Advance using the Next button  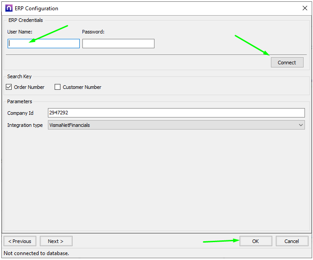click(x=56, y=241)
